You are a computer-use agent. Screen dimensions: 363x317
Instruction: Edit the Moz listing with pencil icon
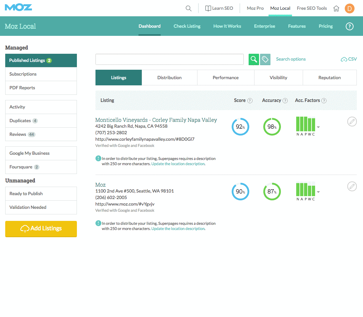[352, 186]
